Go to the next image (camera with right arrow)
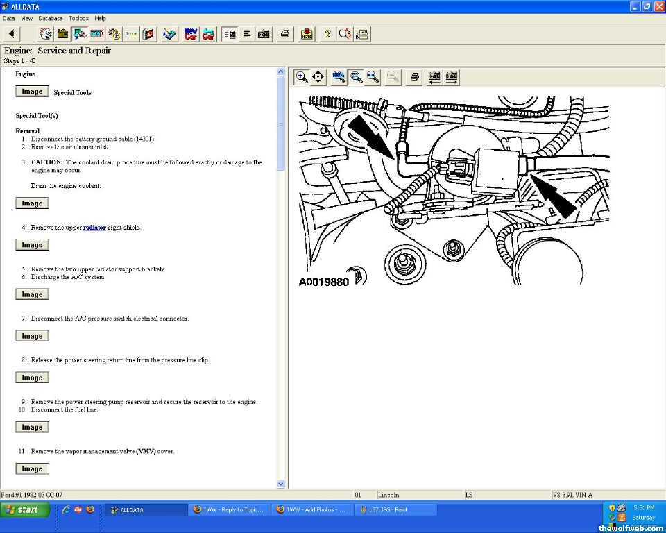Screen dimensions: 666x533 click(x=452, y=77)
